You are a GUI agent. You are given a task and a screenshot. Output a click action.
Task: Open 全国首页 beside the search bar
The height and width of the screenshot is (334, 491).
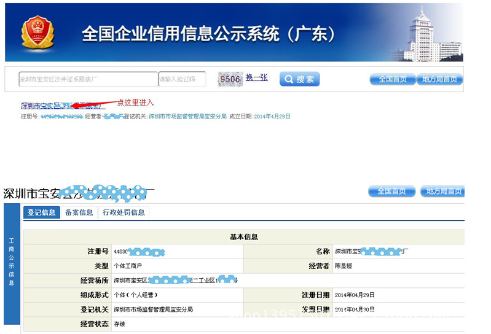(392, 79)
